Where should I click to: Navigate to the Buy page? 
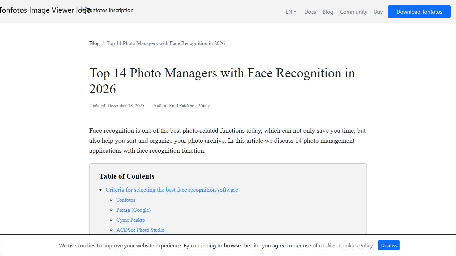[378, 12]
